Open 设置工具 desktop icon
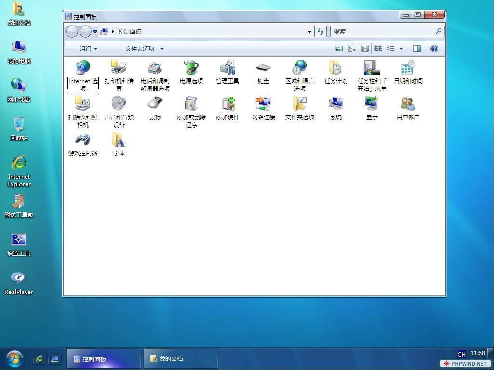The image size is (494, 370). coord(19,245)
